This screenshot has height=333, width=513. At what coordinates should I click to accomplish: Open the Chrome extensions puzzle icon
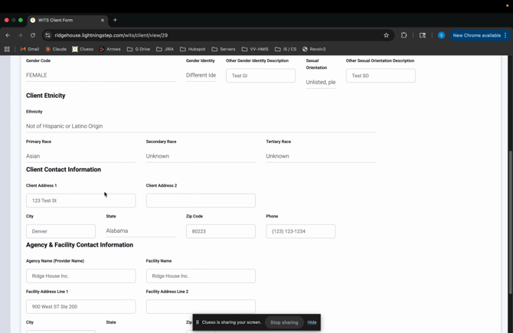tap(404, 35)
